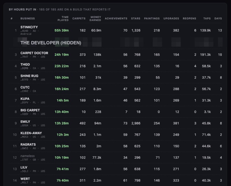Select CARPET DOCTOR's 138k money earned
This screenshot has height=186, width=231.
(x=97, y=55)
